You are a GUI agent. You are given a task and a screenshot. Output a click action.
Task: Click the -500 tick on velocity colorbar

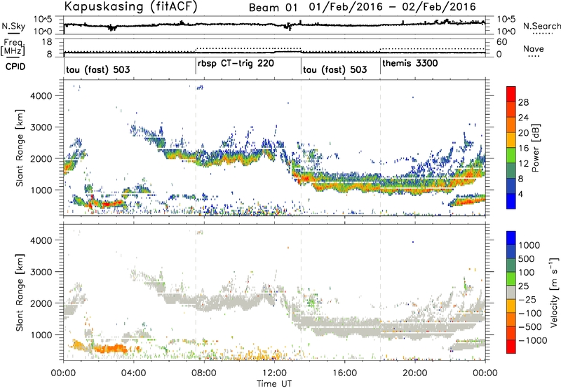point(530,327)
